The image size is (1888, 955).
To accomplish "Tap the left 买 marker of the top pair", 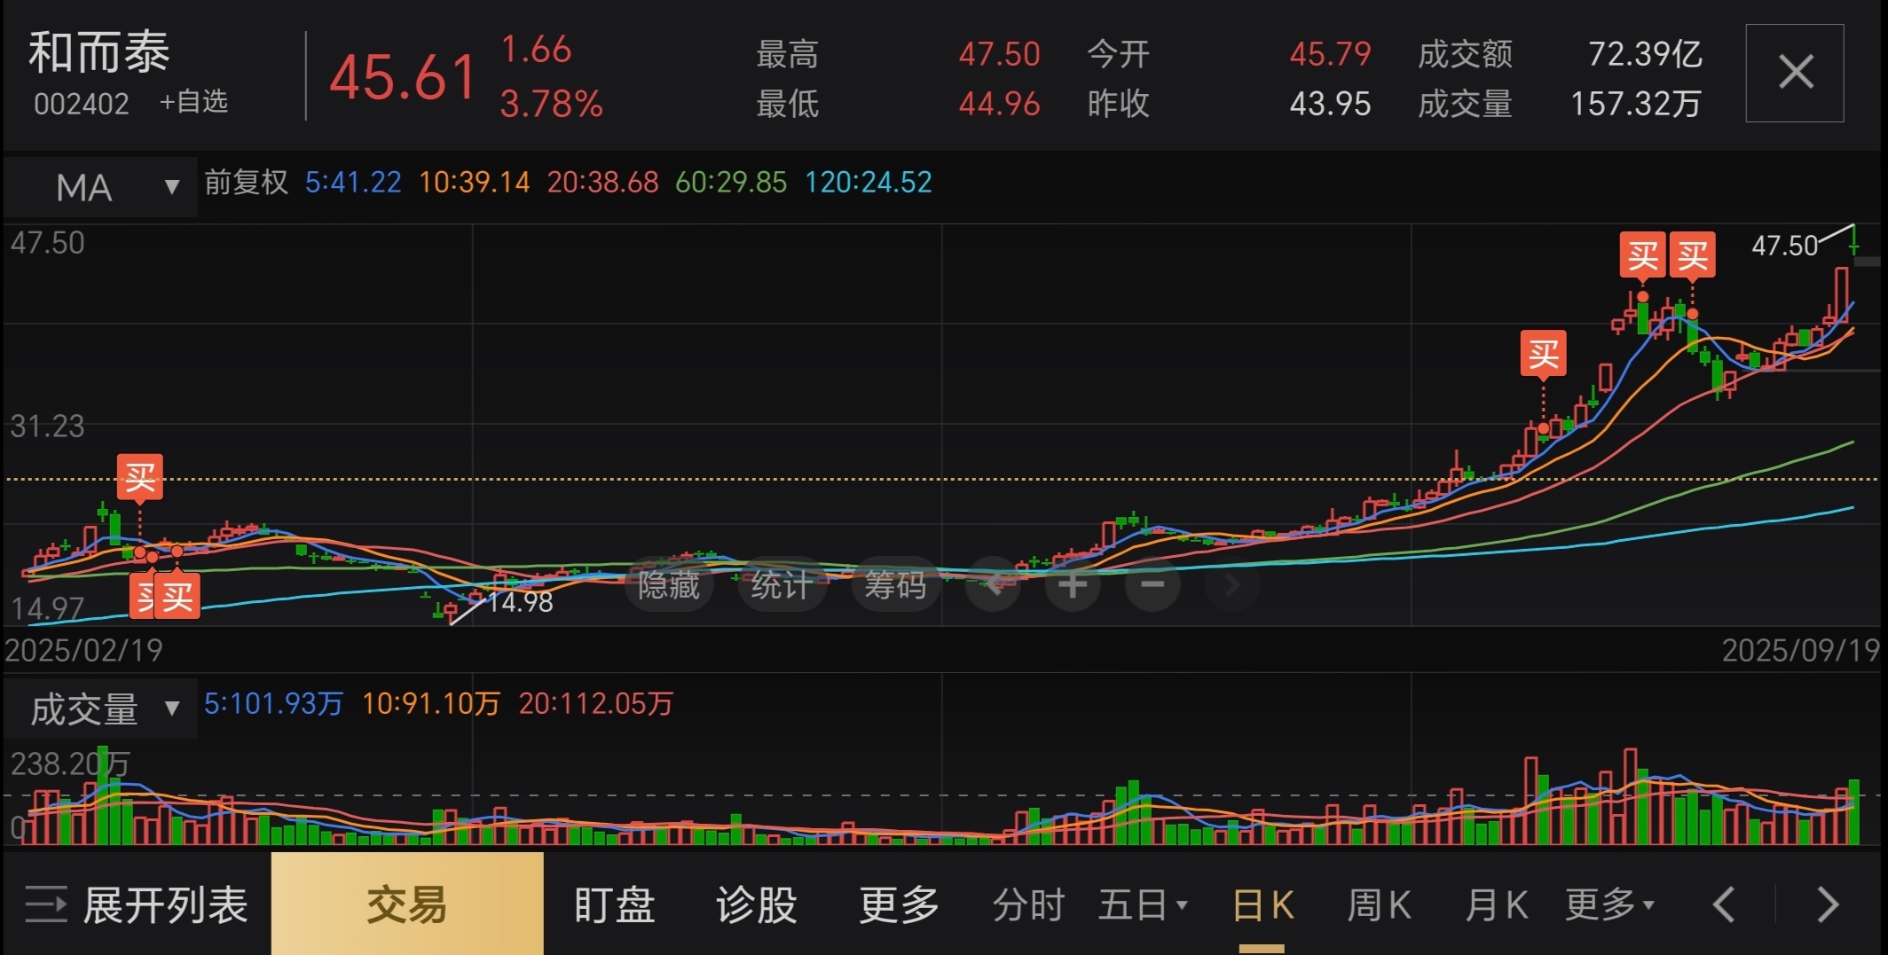I will (x=1642, y=255).
